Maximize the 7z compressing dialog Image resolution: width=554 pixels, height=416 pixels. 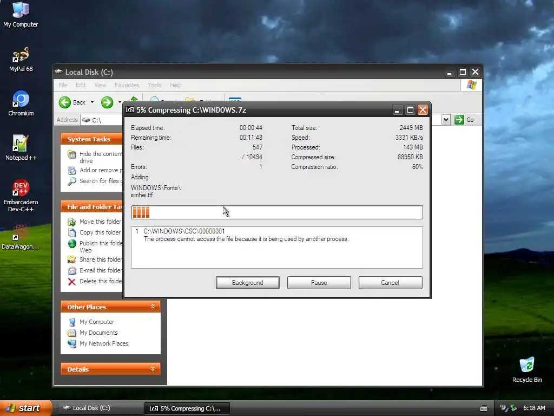click(410, 110)
